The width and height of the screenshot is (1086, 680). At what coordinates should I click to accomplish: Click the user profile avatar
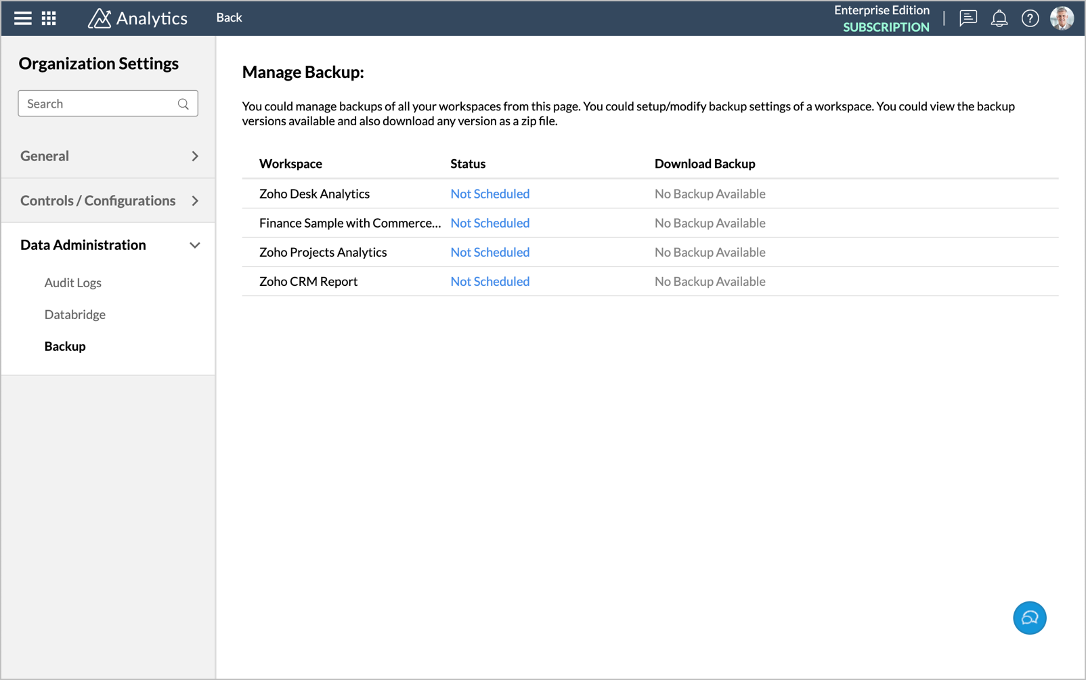tap(1062, 18)
